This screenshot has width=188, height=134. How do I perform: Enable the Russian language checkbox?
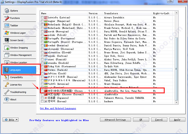(42, 77)
